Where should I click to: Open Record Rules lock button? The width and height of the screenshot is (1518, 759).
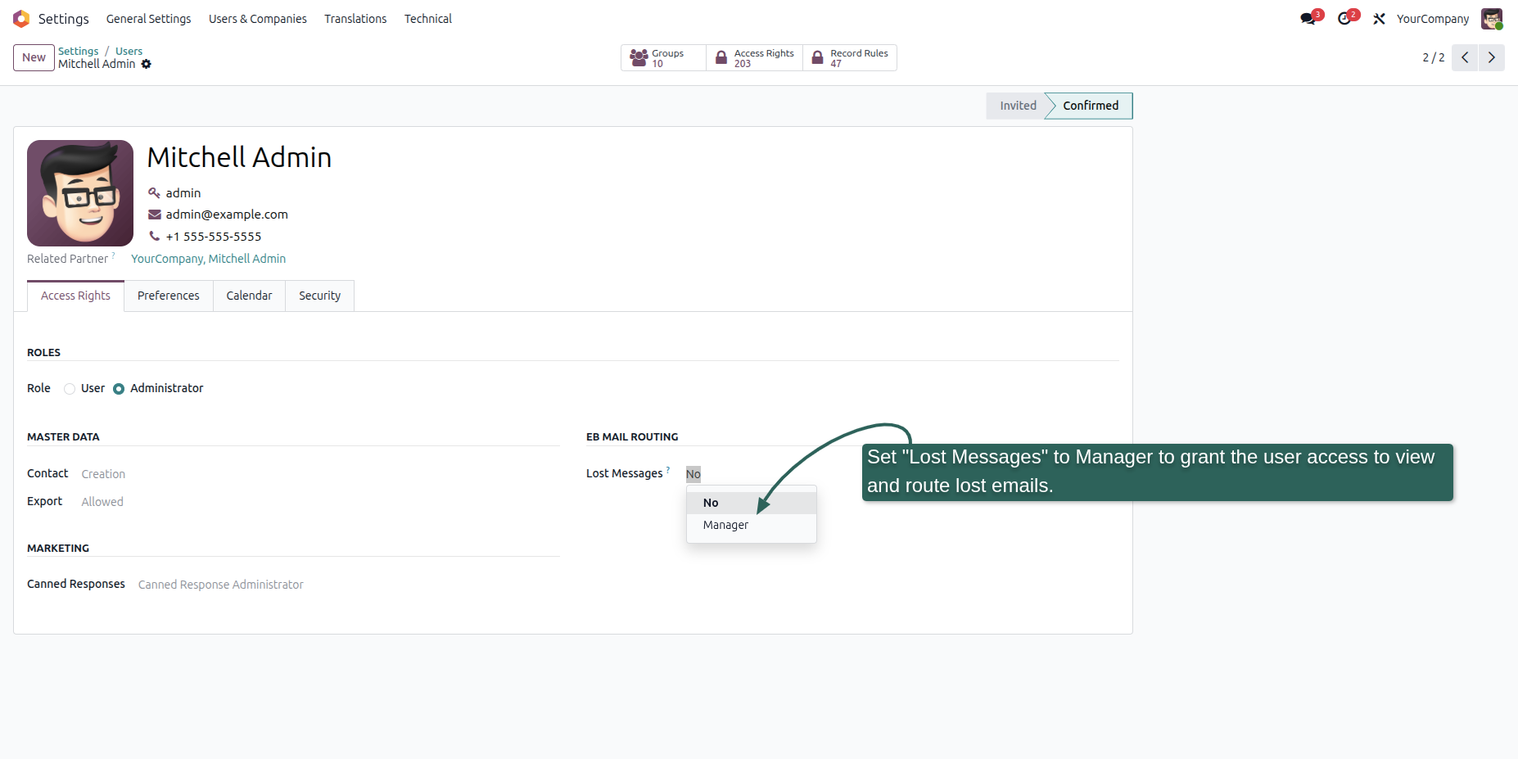850,58
